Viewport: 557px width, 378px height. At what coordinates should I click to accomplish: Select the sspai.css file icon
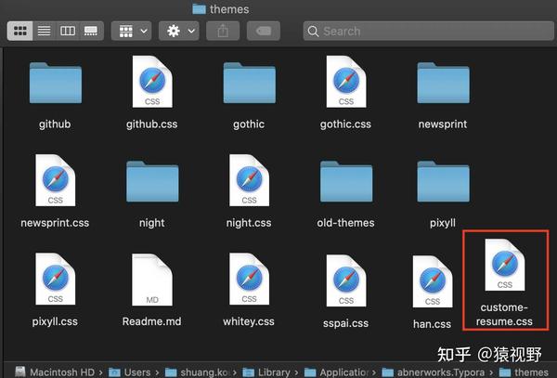pyautogui.click(x=346, y=280)
